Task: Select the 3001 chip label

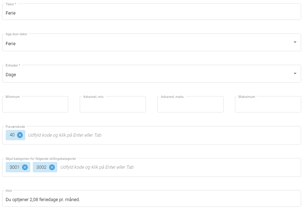Action: (x=15, y=167)
